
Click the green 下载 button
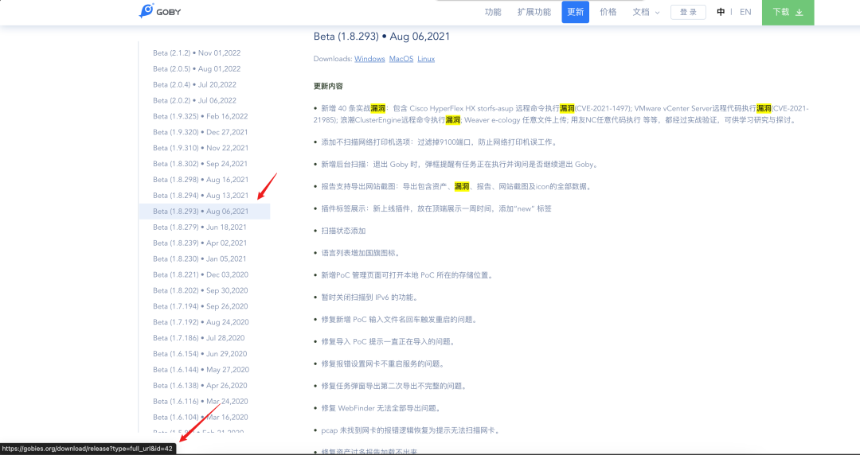[788, 12]
